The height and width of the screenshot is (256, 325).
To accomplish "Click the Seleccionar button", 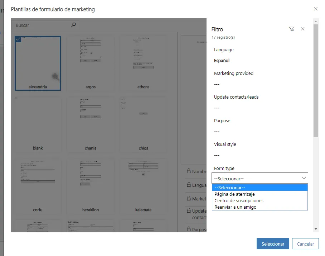I will click(x=273, y=244).
